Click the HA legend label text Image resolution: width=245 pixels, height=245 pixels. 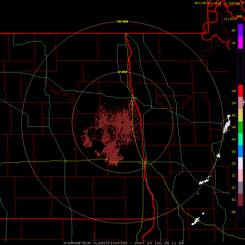[x=234, y=91]
